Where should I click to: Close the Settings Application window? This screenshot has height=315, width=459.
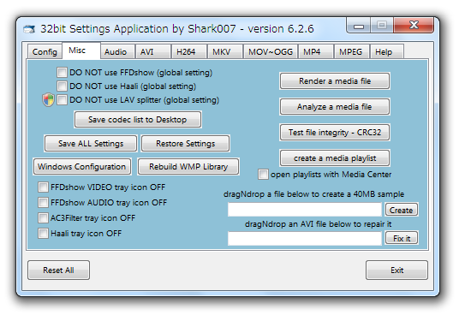coord(414,25)
